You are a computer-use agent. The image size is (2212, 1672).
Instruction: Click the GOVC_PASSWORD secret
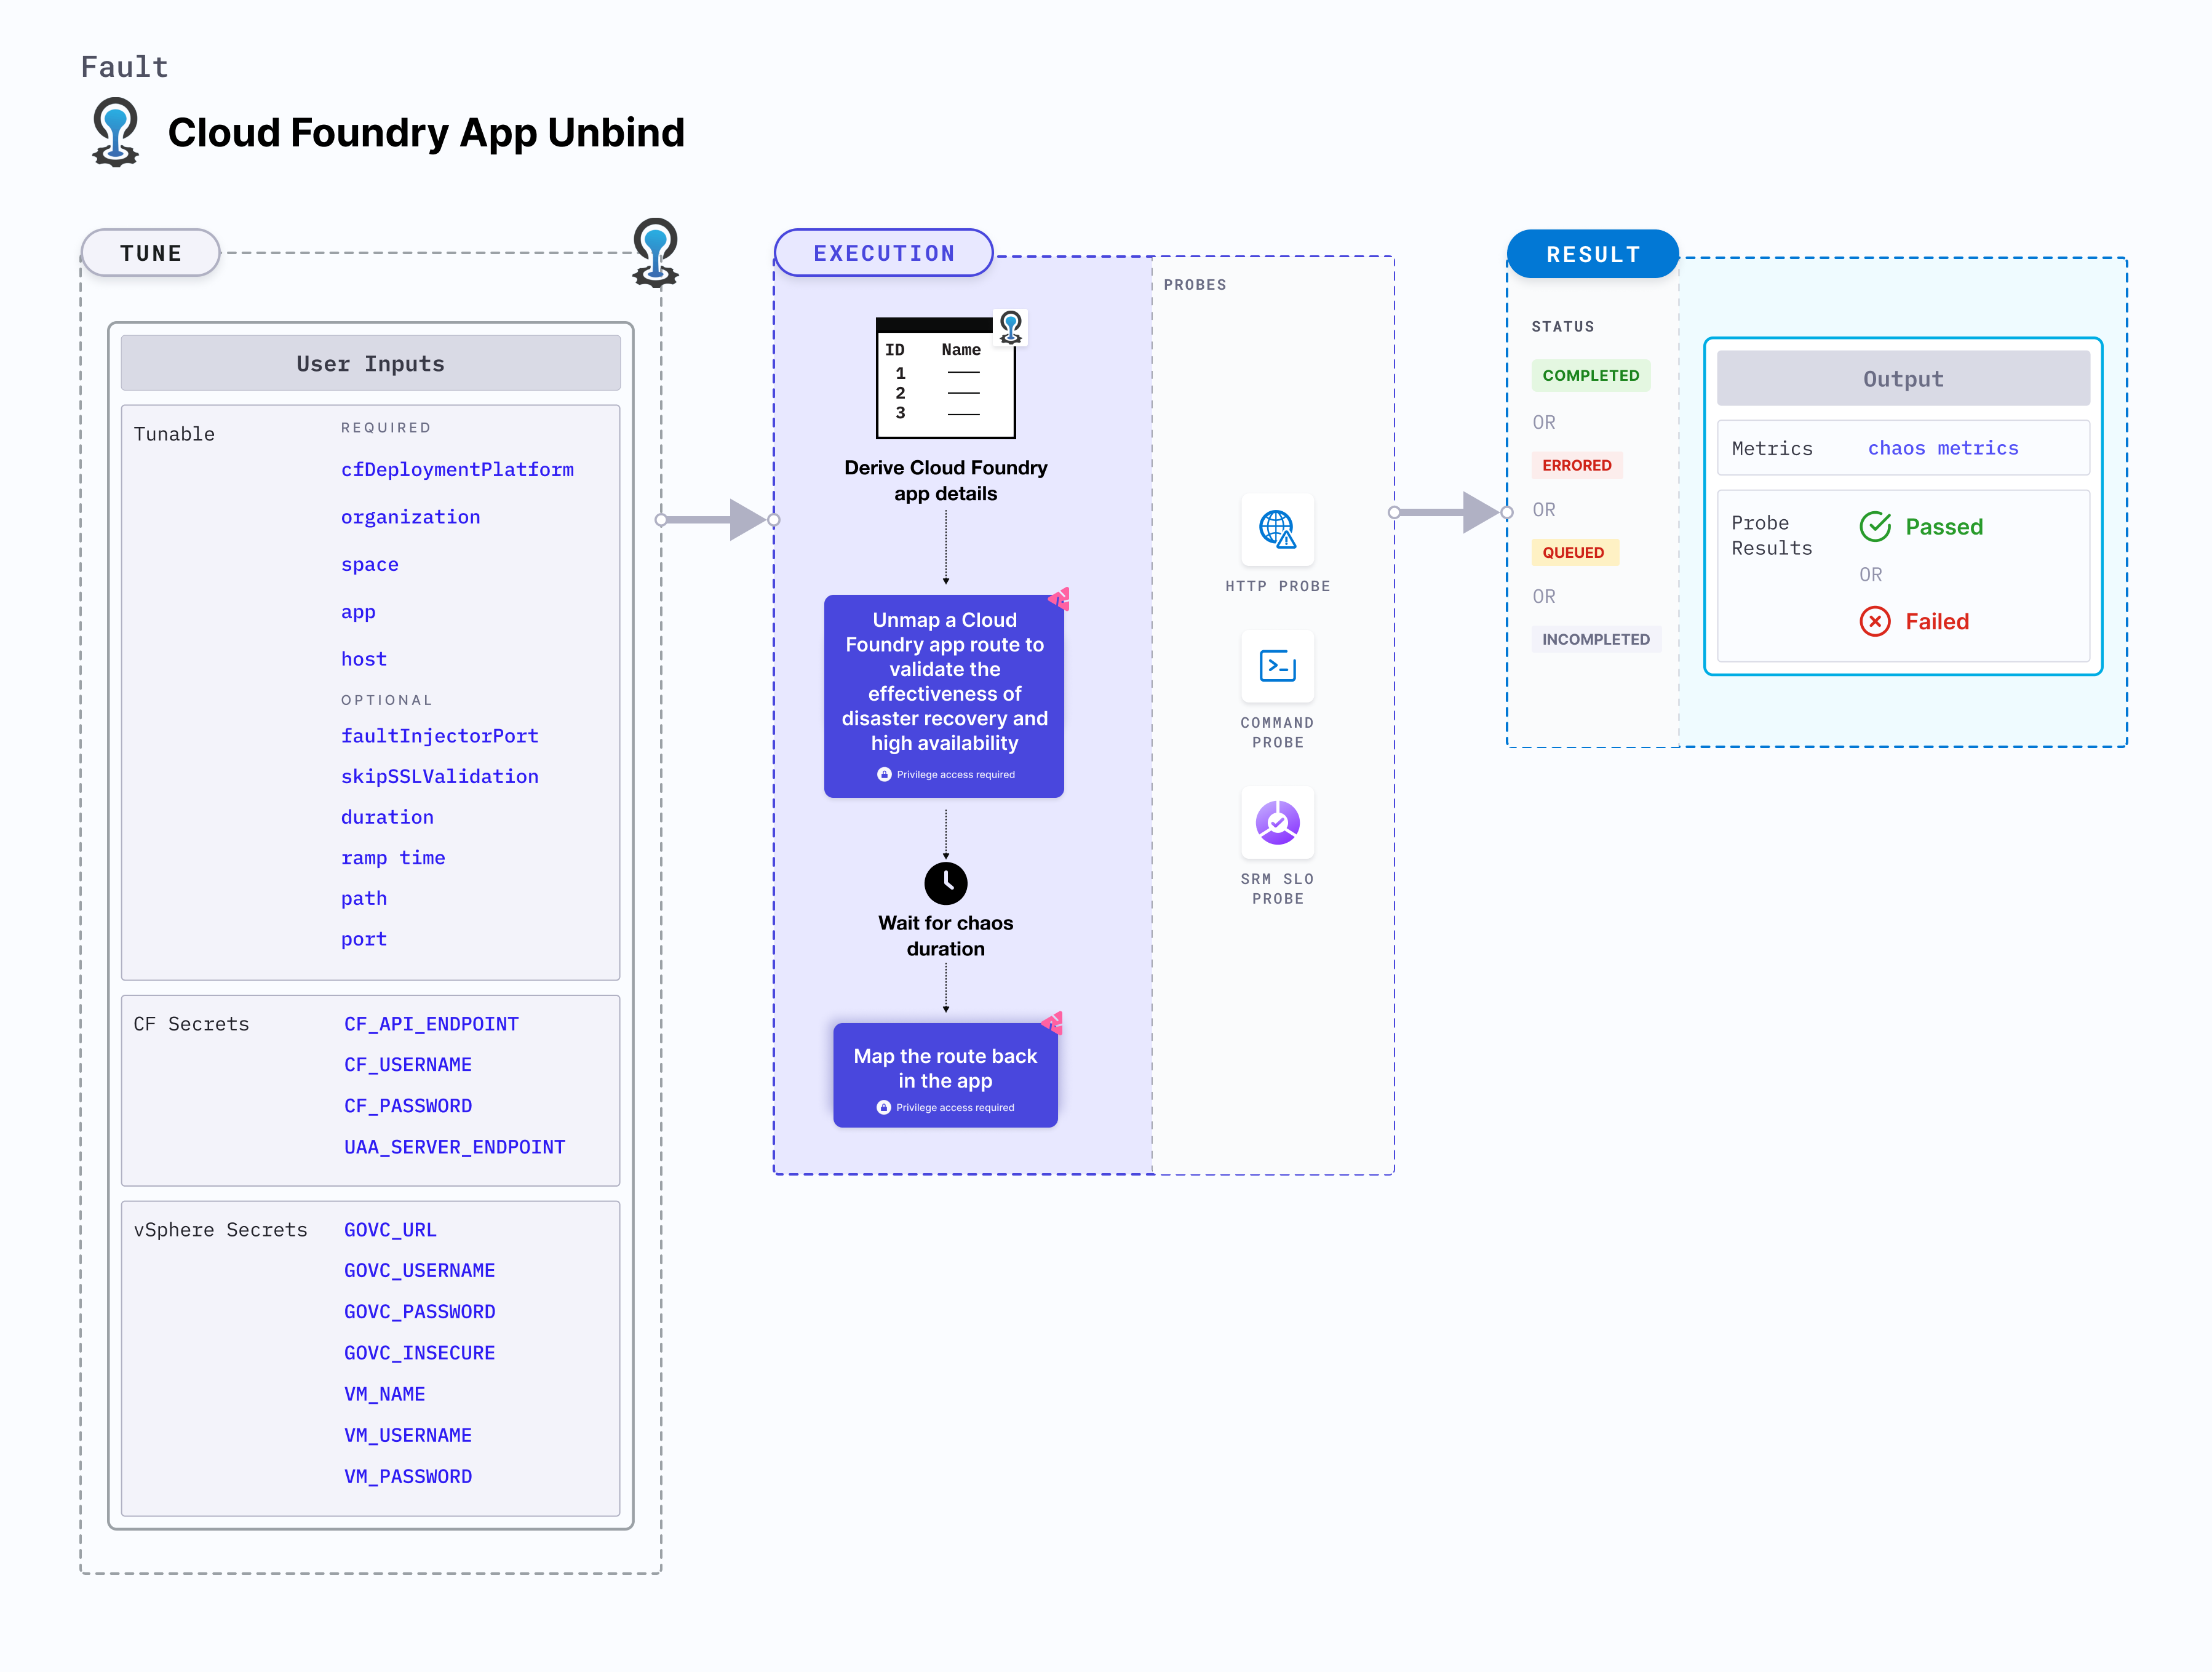419,1311
